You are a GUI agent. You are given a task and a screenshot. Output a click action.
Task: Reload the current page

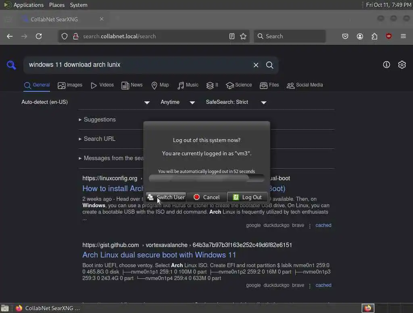(x=39, y=36)
